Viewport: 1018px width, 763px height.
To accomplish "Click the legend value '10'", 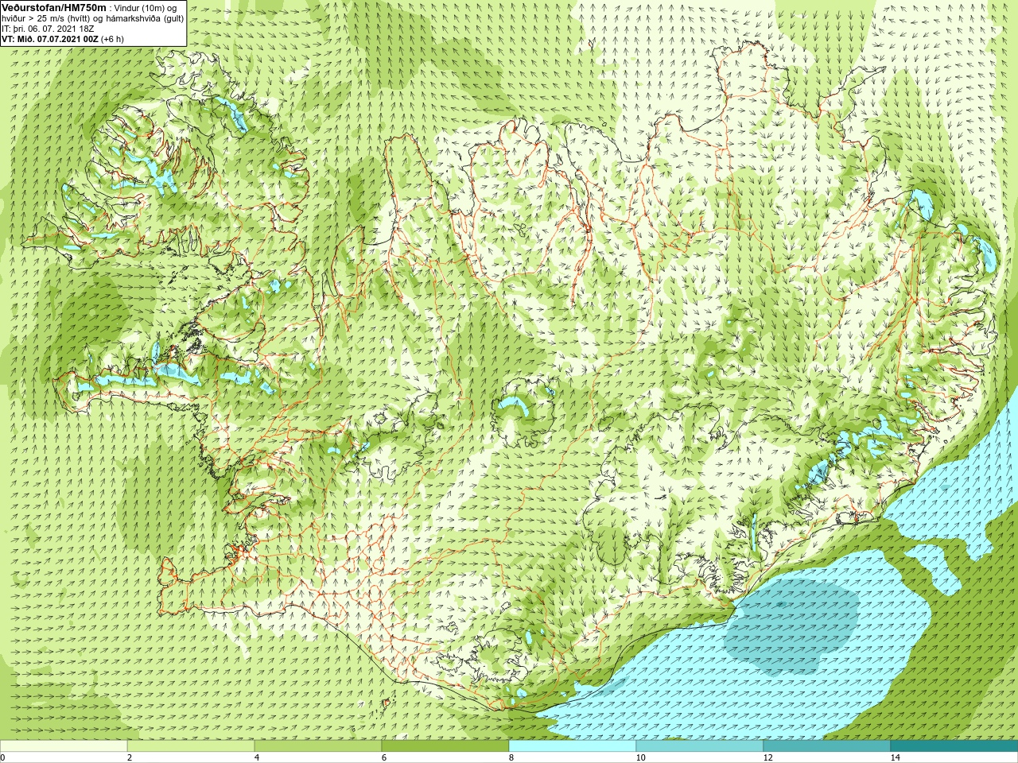I will point(640,757).
